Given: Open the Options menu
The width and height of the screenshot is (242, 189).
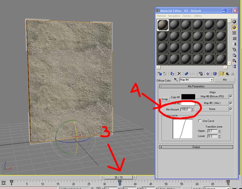Looking at the screenshot, I should [x=187, y=16].
